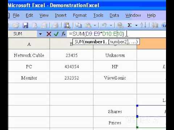This screenshot has height=130, width=174.
Task: Click the Chart Wizard toolbar icon
Action: 155,25
